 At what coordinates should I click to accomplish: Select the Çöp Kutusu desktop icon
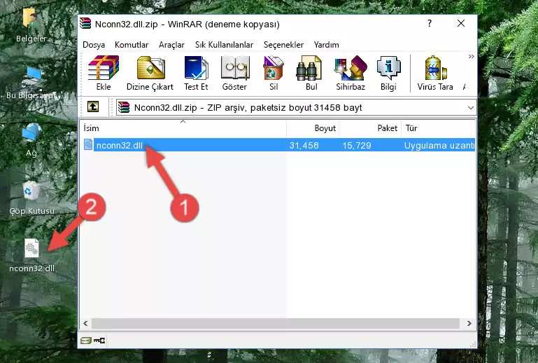[x=31, y=198]
